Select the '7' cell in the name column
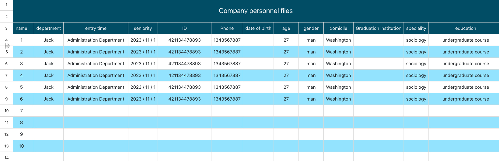Screen dimensions: 499x161 coord(23,111)
